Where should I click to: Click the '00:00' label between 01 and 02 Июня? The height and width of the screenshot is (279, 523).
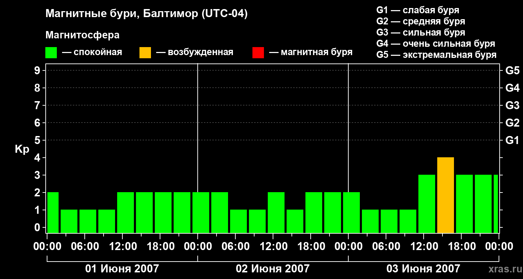[x=198, y=247]
